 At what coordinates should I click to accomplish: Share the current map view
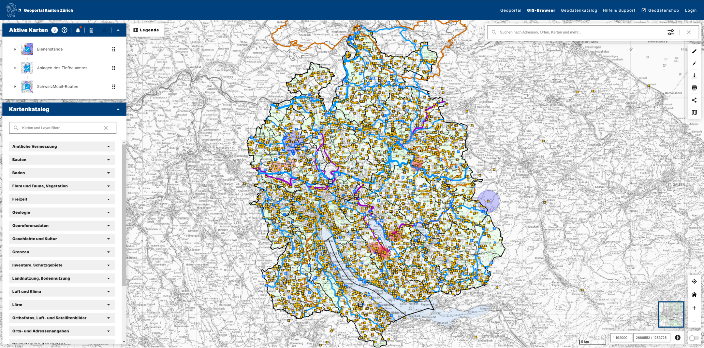[694, 100]
